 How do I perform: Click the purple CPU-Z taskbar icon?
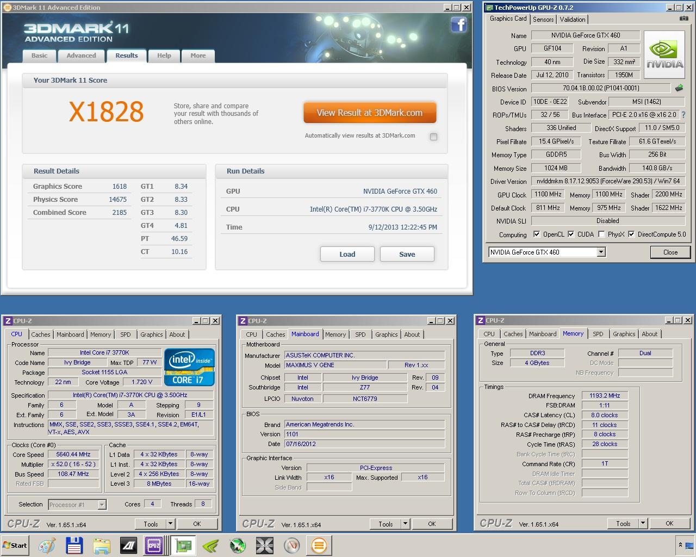(154, 546)
